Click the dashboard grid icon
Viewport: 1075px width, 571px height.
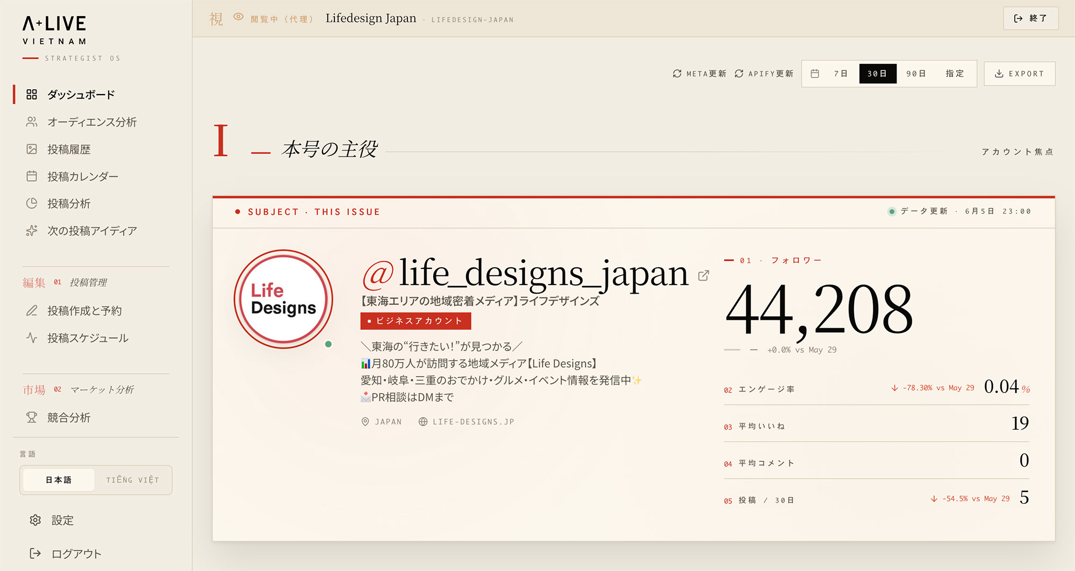[32, 95]
